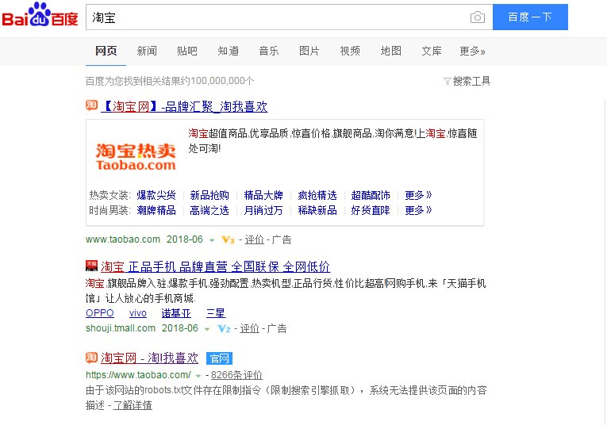The height and width of the screenshot is (425, 607).
Task: Click the 了解详情 link
Action: pos(133,405)
